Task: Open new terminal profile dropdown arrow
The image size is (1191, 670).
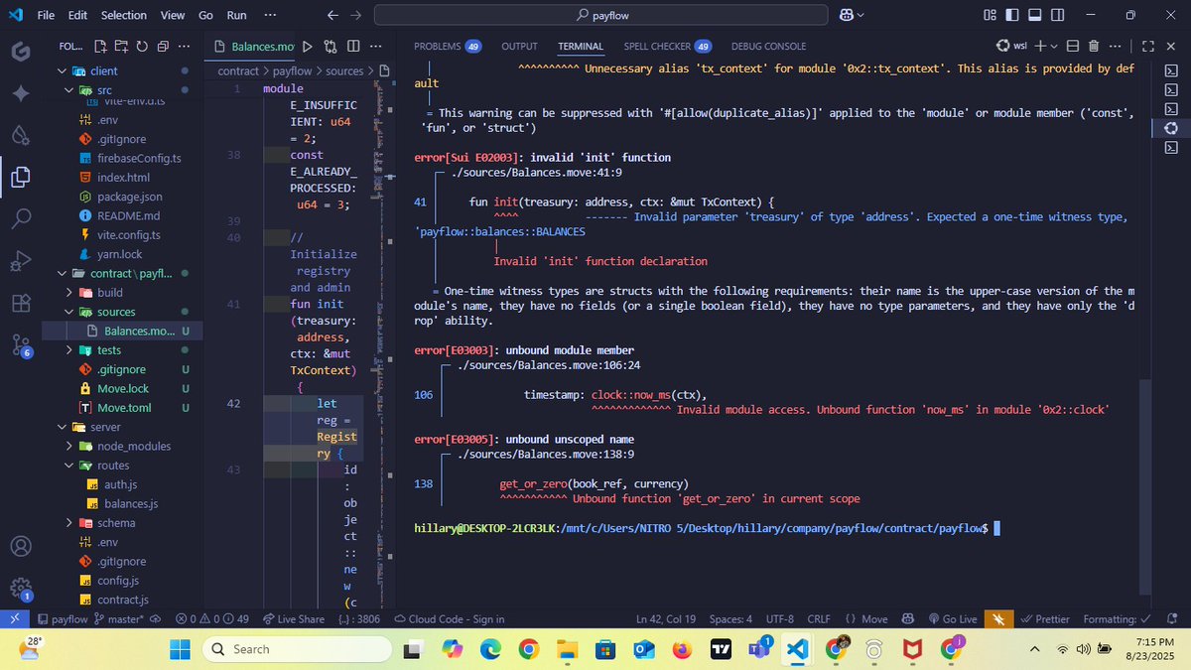Action: pos(1054,46)
